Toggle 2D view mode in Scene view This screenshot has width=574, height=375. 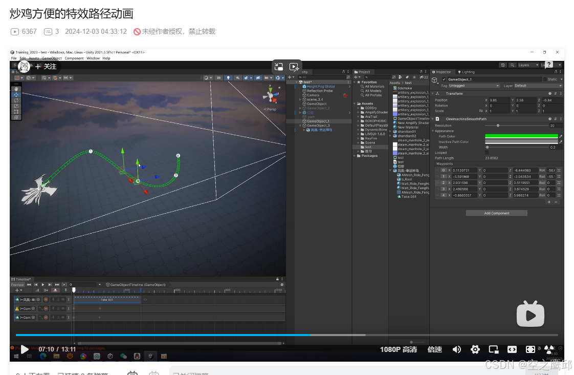tap(218, 78)
